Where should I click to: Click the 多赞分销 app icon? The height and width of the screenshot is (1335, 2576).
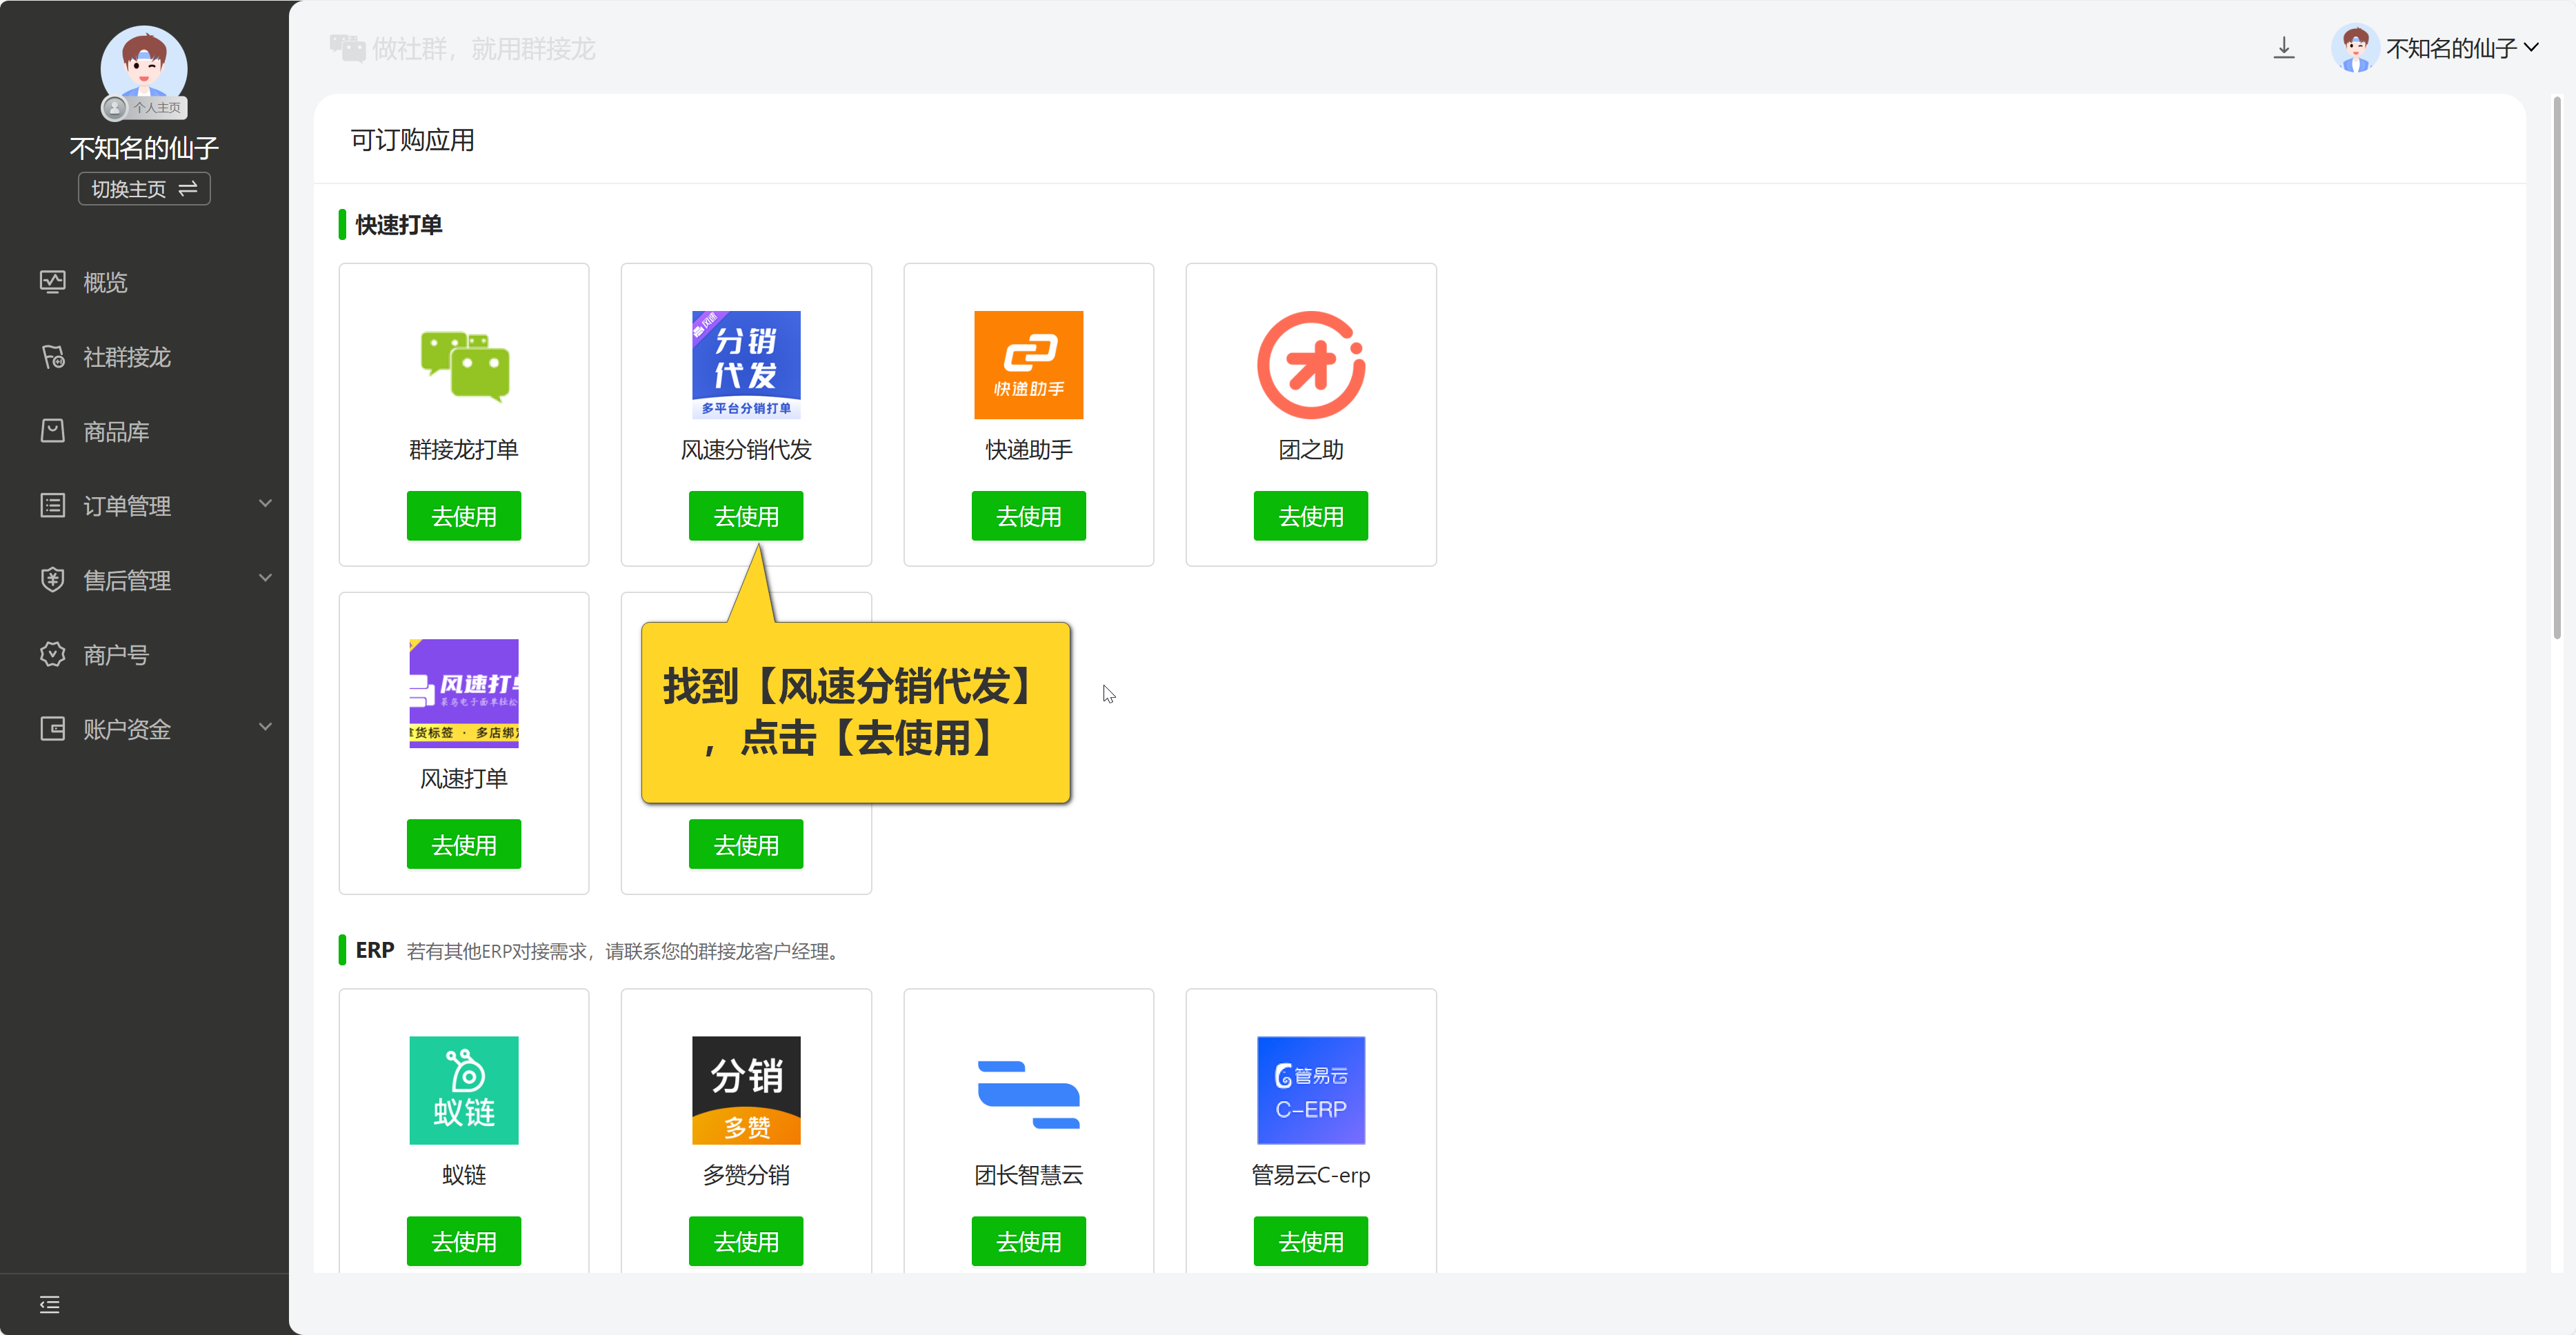(745, 1090)
